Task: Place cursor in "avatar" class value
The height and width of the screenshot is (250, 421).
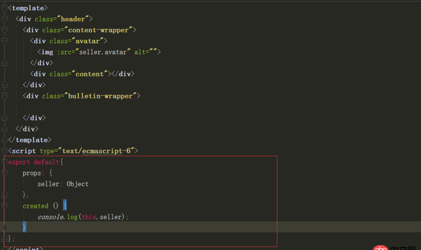Action: coord(87,41)
